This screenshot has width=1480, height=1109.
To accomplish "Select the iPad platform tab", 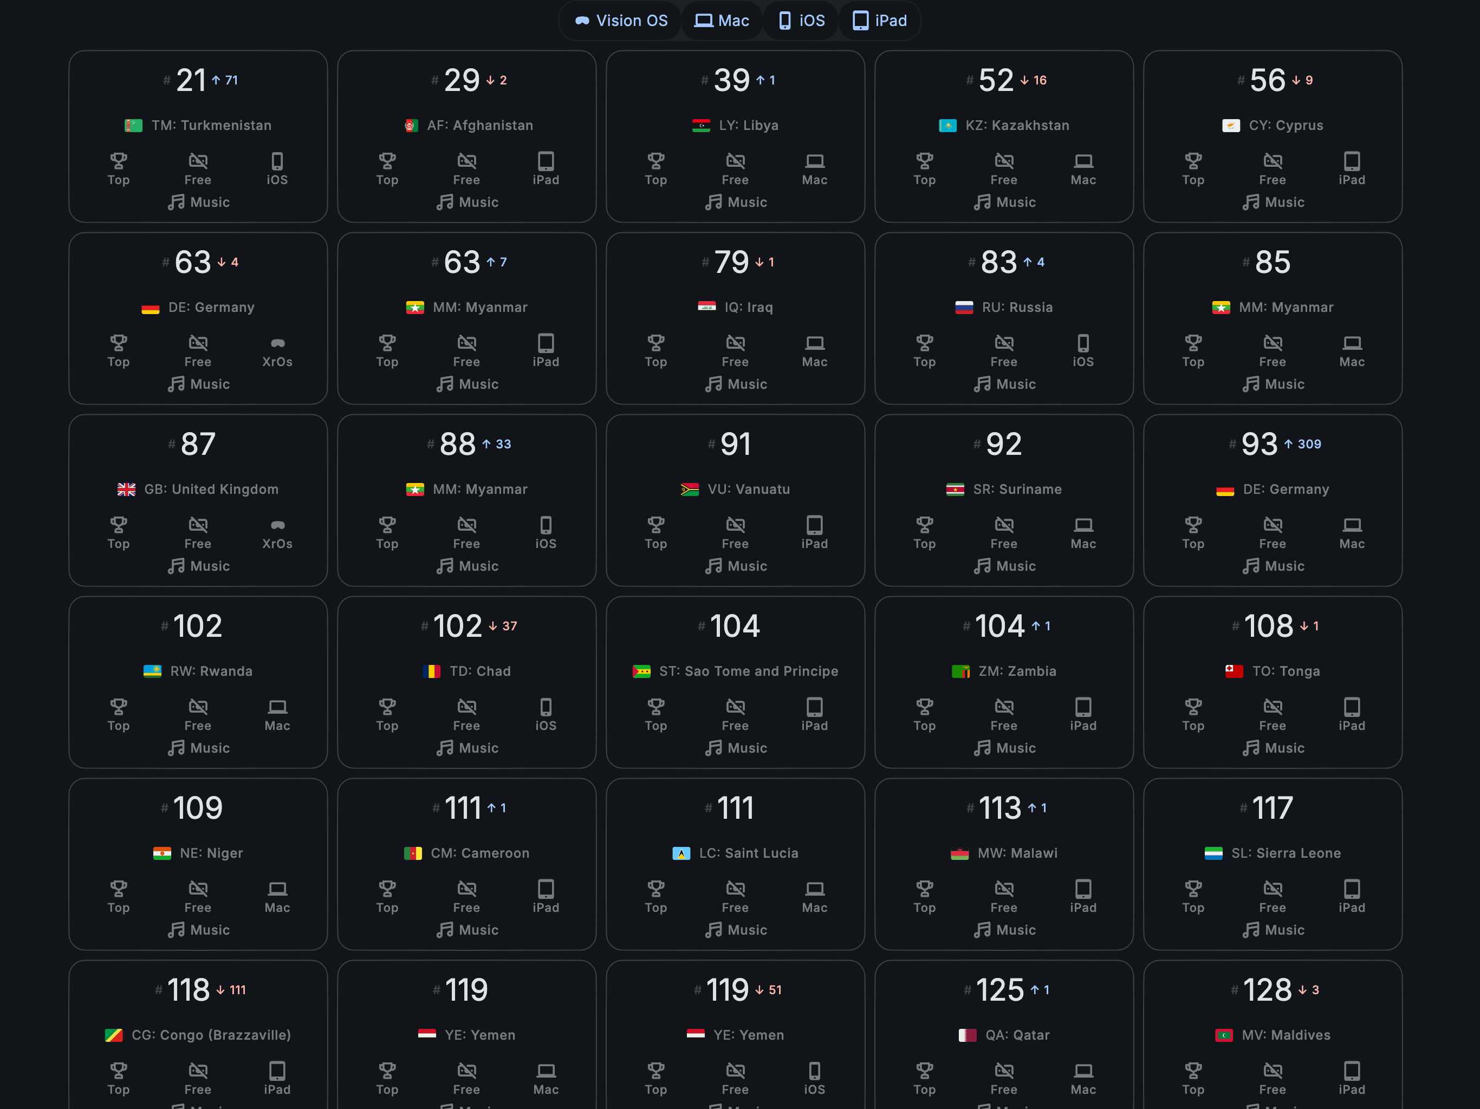I will point(879,21).
